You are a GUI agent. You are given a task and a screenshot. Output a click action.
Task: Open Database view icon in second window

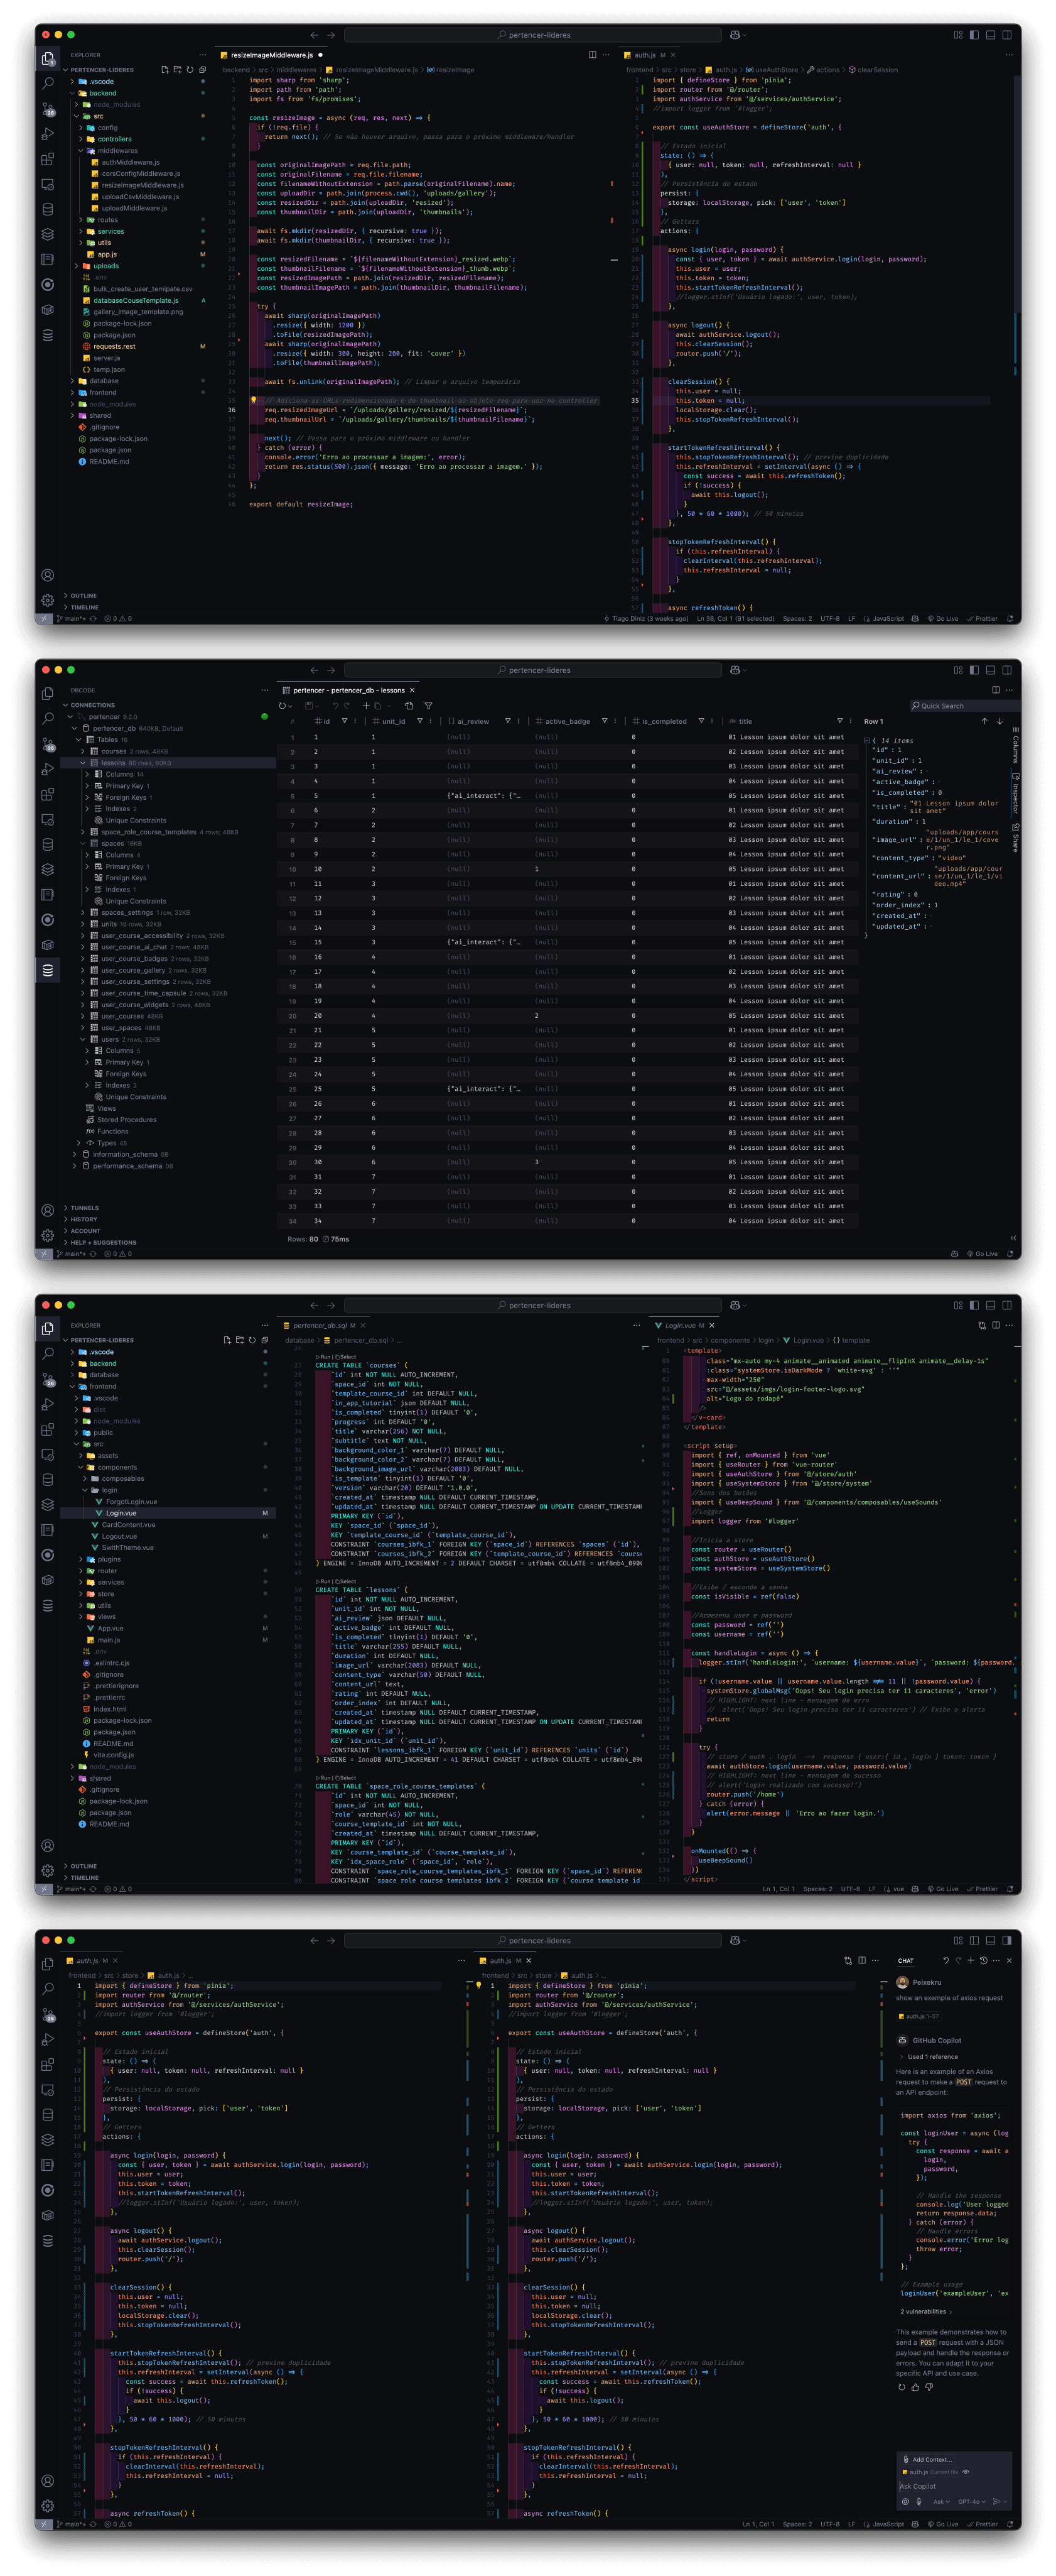click(48, 970)
